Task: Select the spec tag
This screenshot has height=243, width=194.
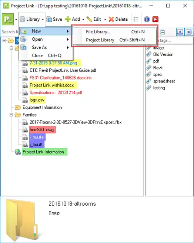Action: tap(157, 75)
